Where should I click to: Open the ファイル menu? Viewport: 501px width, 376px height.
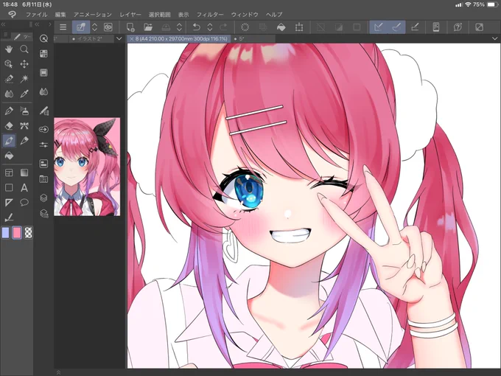tap(36, 15)
